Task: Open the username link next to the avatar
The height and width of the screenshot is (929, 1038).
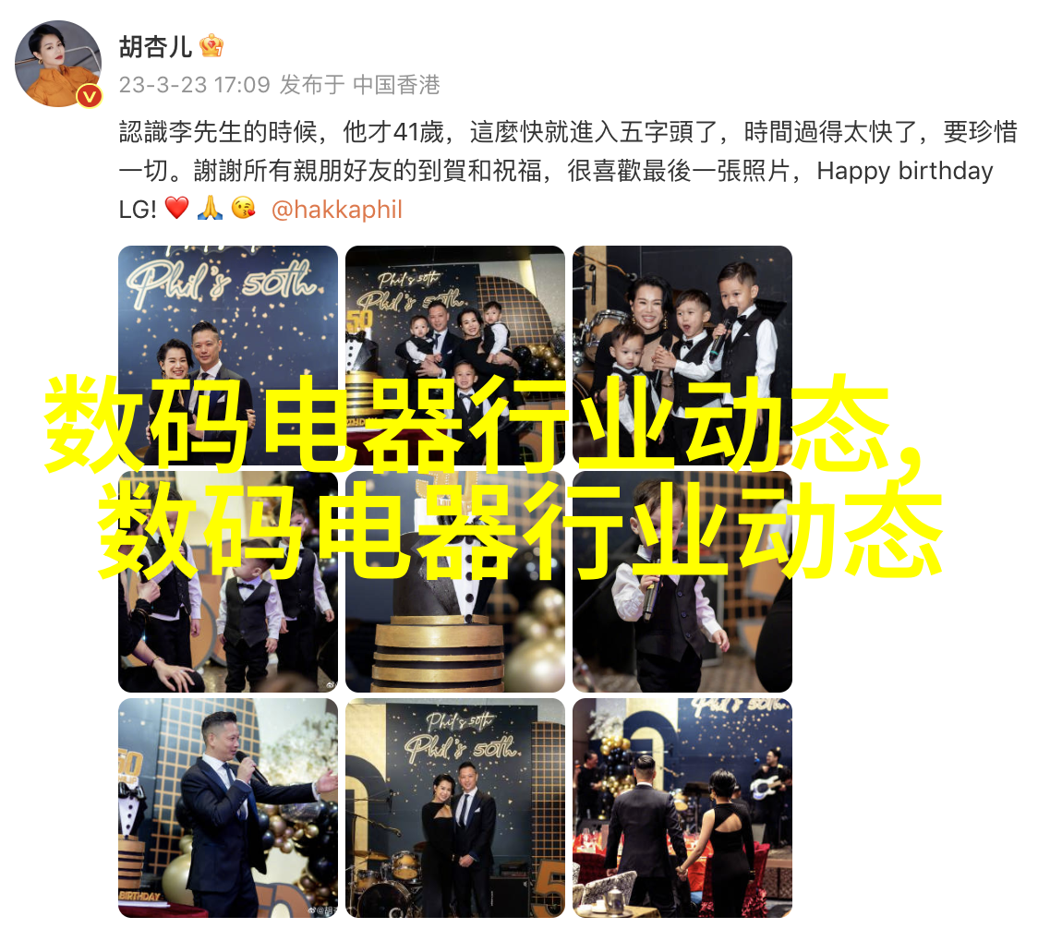Action: point(155,46)
